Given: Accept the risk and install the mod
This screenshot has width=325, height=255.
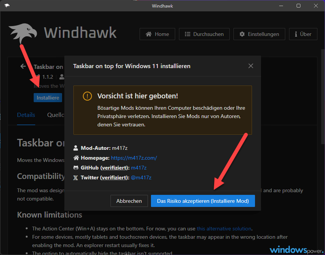Looking at the screenshot, I should (203, 201).
